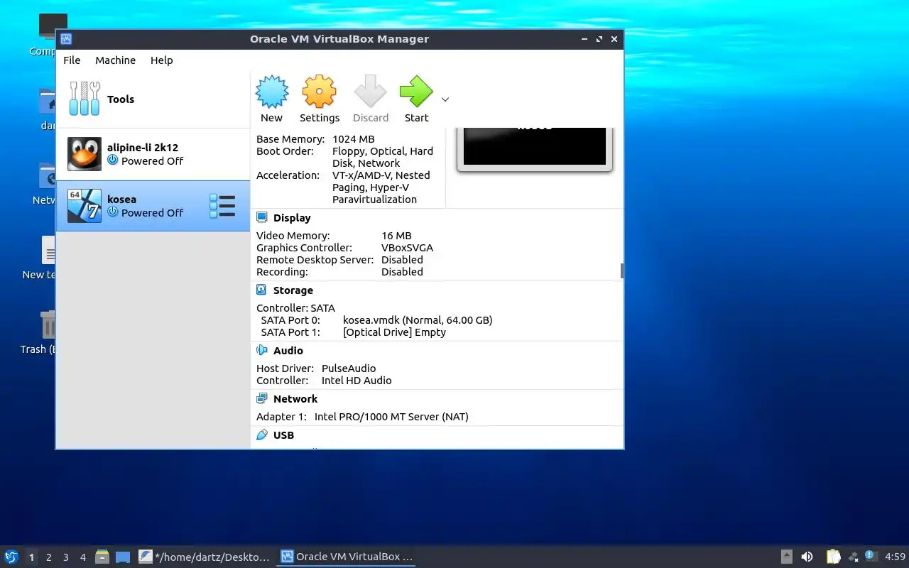Open the Network settings heading link
Image resolution: width=909 pixels, height=568 pixels.
pos(295,399)
